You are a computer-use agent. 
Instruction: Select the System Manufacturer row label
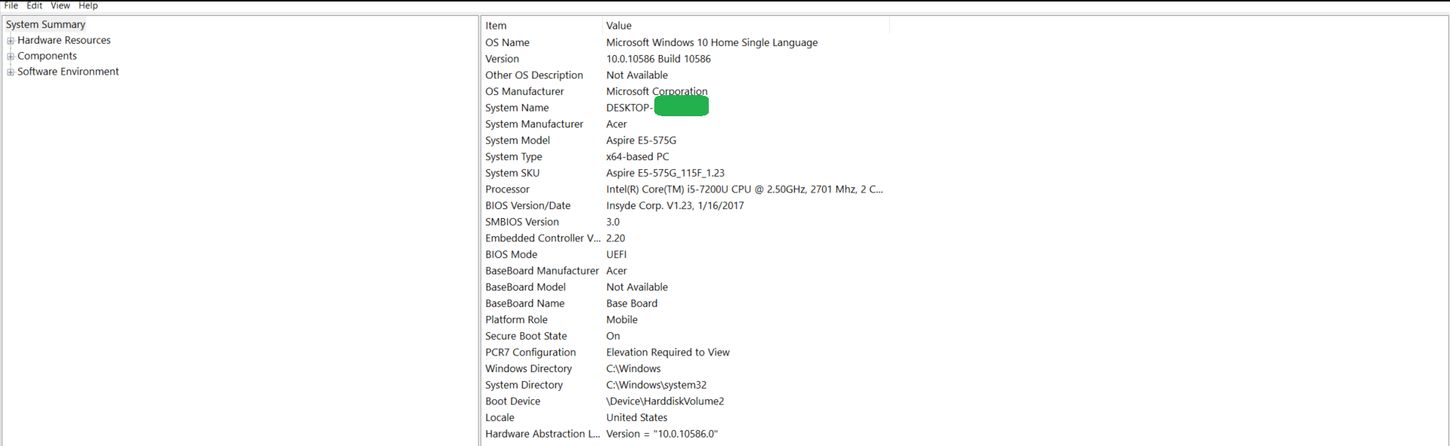(534, 124)
